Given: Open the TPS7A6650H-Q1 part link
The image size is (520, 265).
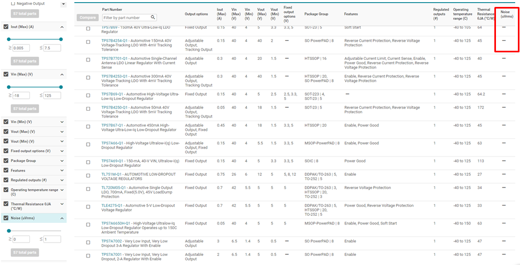Looking at the screenshot, I should (x=116, y=223).
